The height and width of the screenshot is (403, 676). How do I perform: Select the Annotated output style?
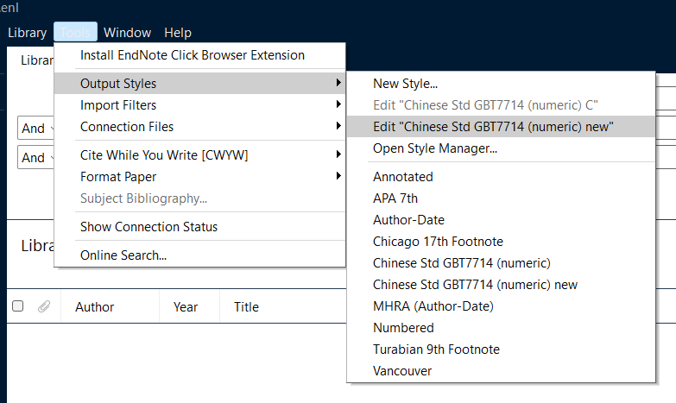click(x=501, y=176)
